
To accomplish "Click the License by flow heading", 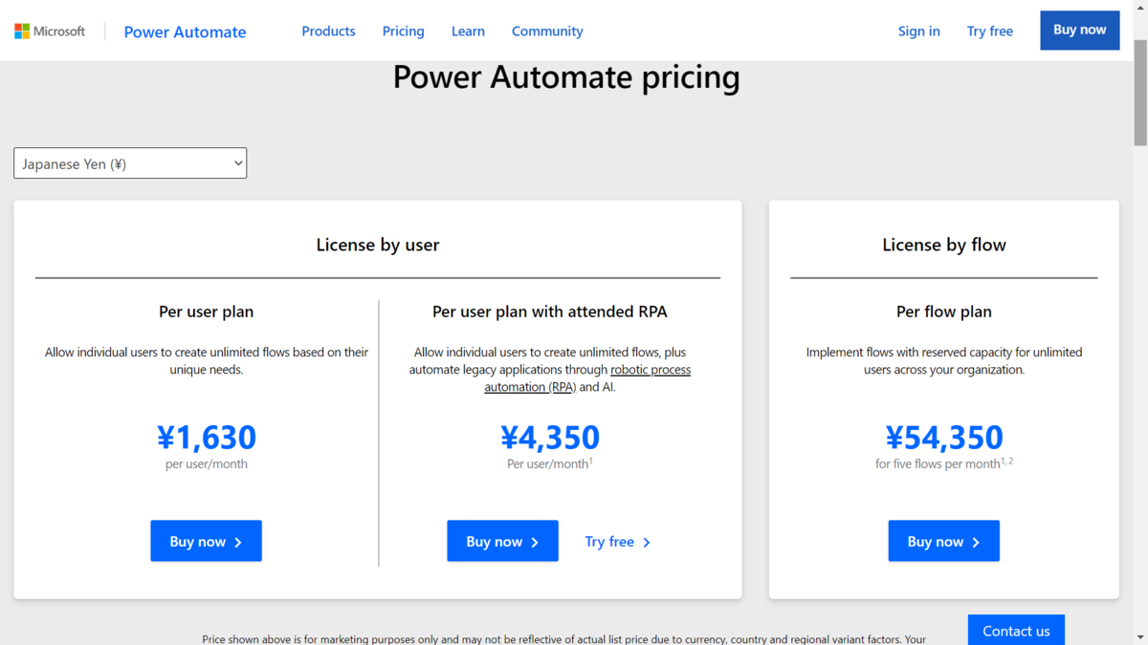I will [x=944, y=245].
